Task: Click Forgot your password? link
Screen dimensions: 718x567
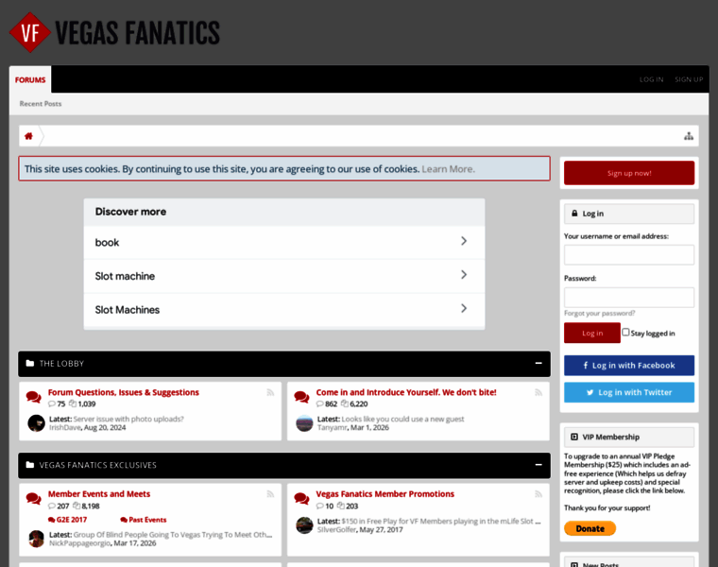Action: 599,314
